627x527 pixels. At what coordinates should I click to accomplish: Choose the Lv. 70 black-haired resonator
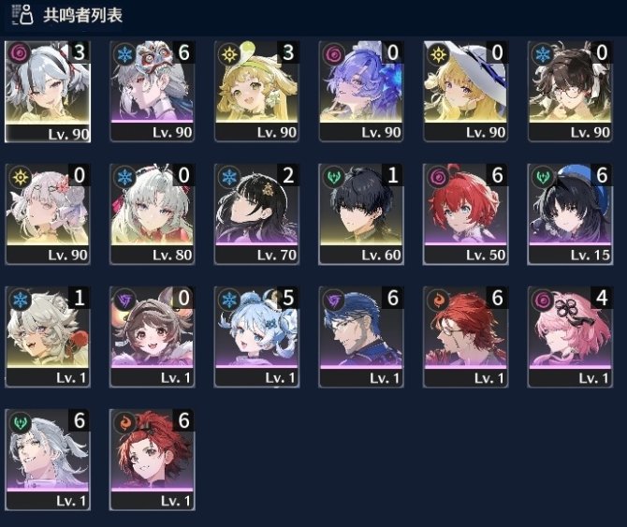[256, 214]
